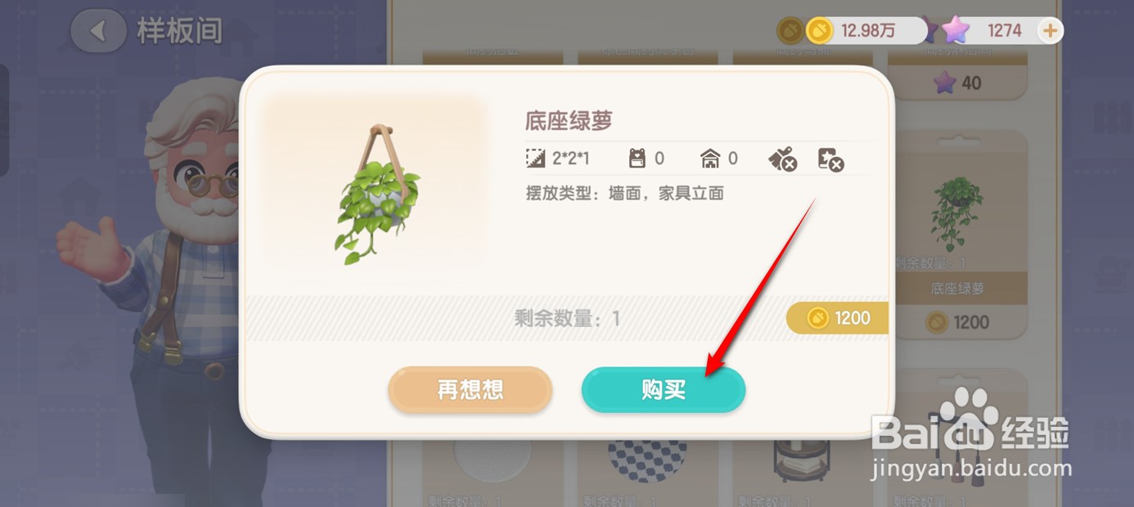Tap the gold coin balance icon
Image resolution: width=1134 pixels, height=507 pixels.
click(x=819, y=31)
